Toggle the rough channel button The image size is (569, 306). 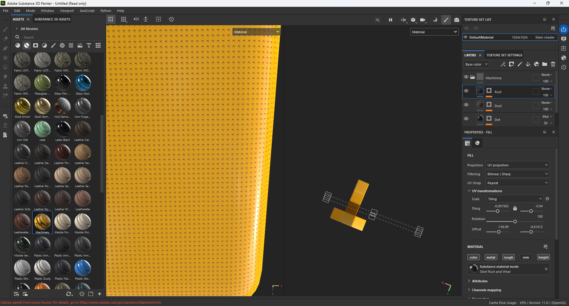508,257
